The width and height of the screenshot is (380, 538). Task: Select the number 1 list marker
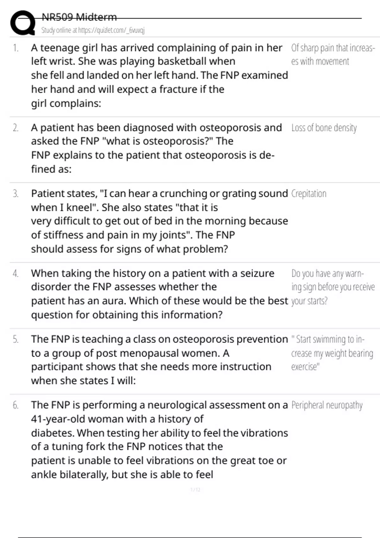click(16, 48)
